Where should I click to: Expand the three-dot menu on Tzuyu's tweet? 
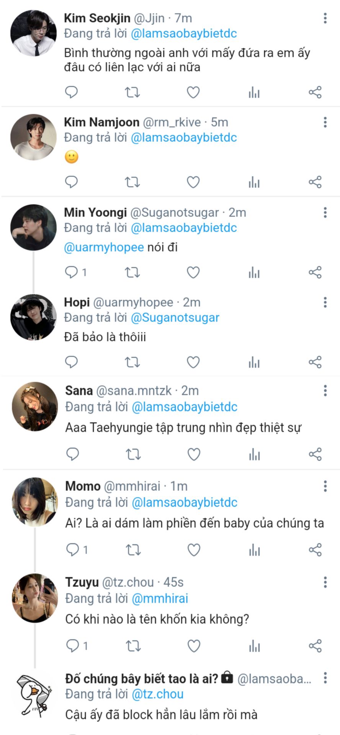325,582
